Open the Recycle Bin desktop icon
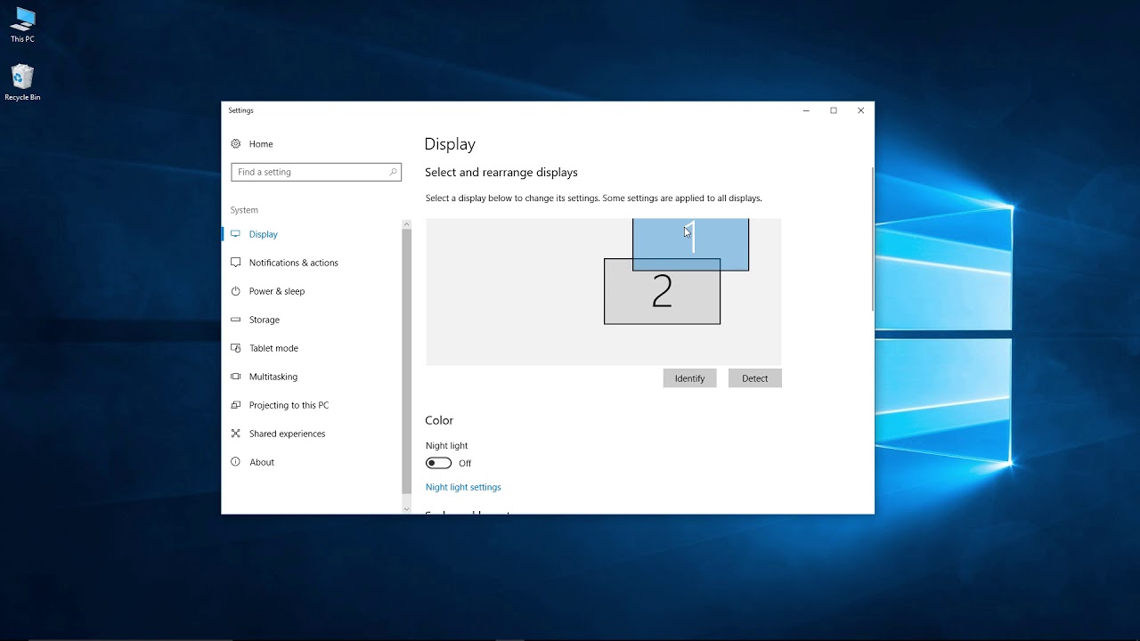 (22, 83)
